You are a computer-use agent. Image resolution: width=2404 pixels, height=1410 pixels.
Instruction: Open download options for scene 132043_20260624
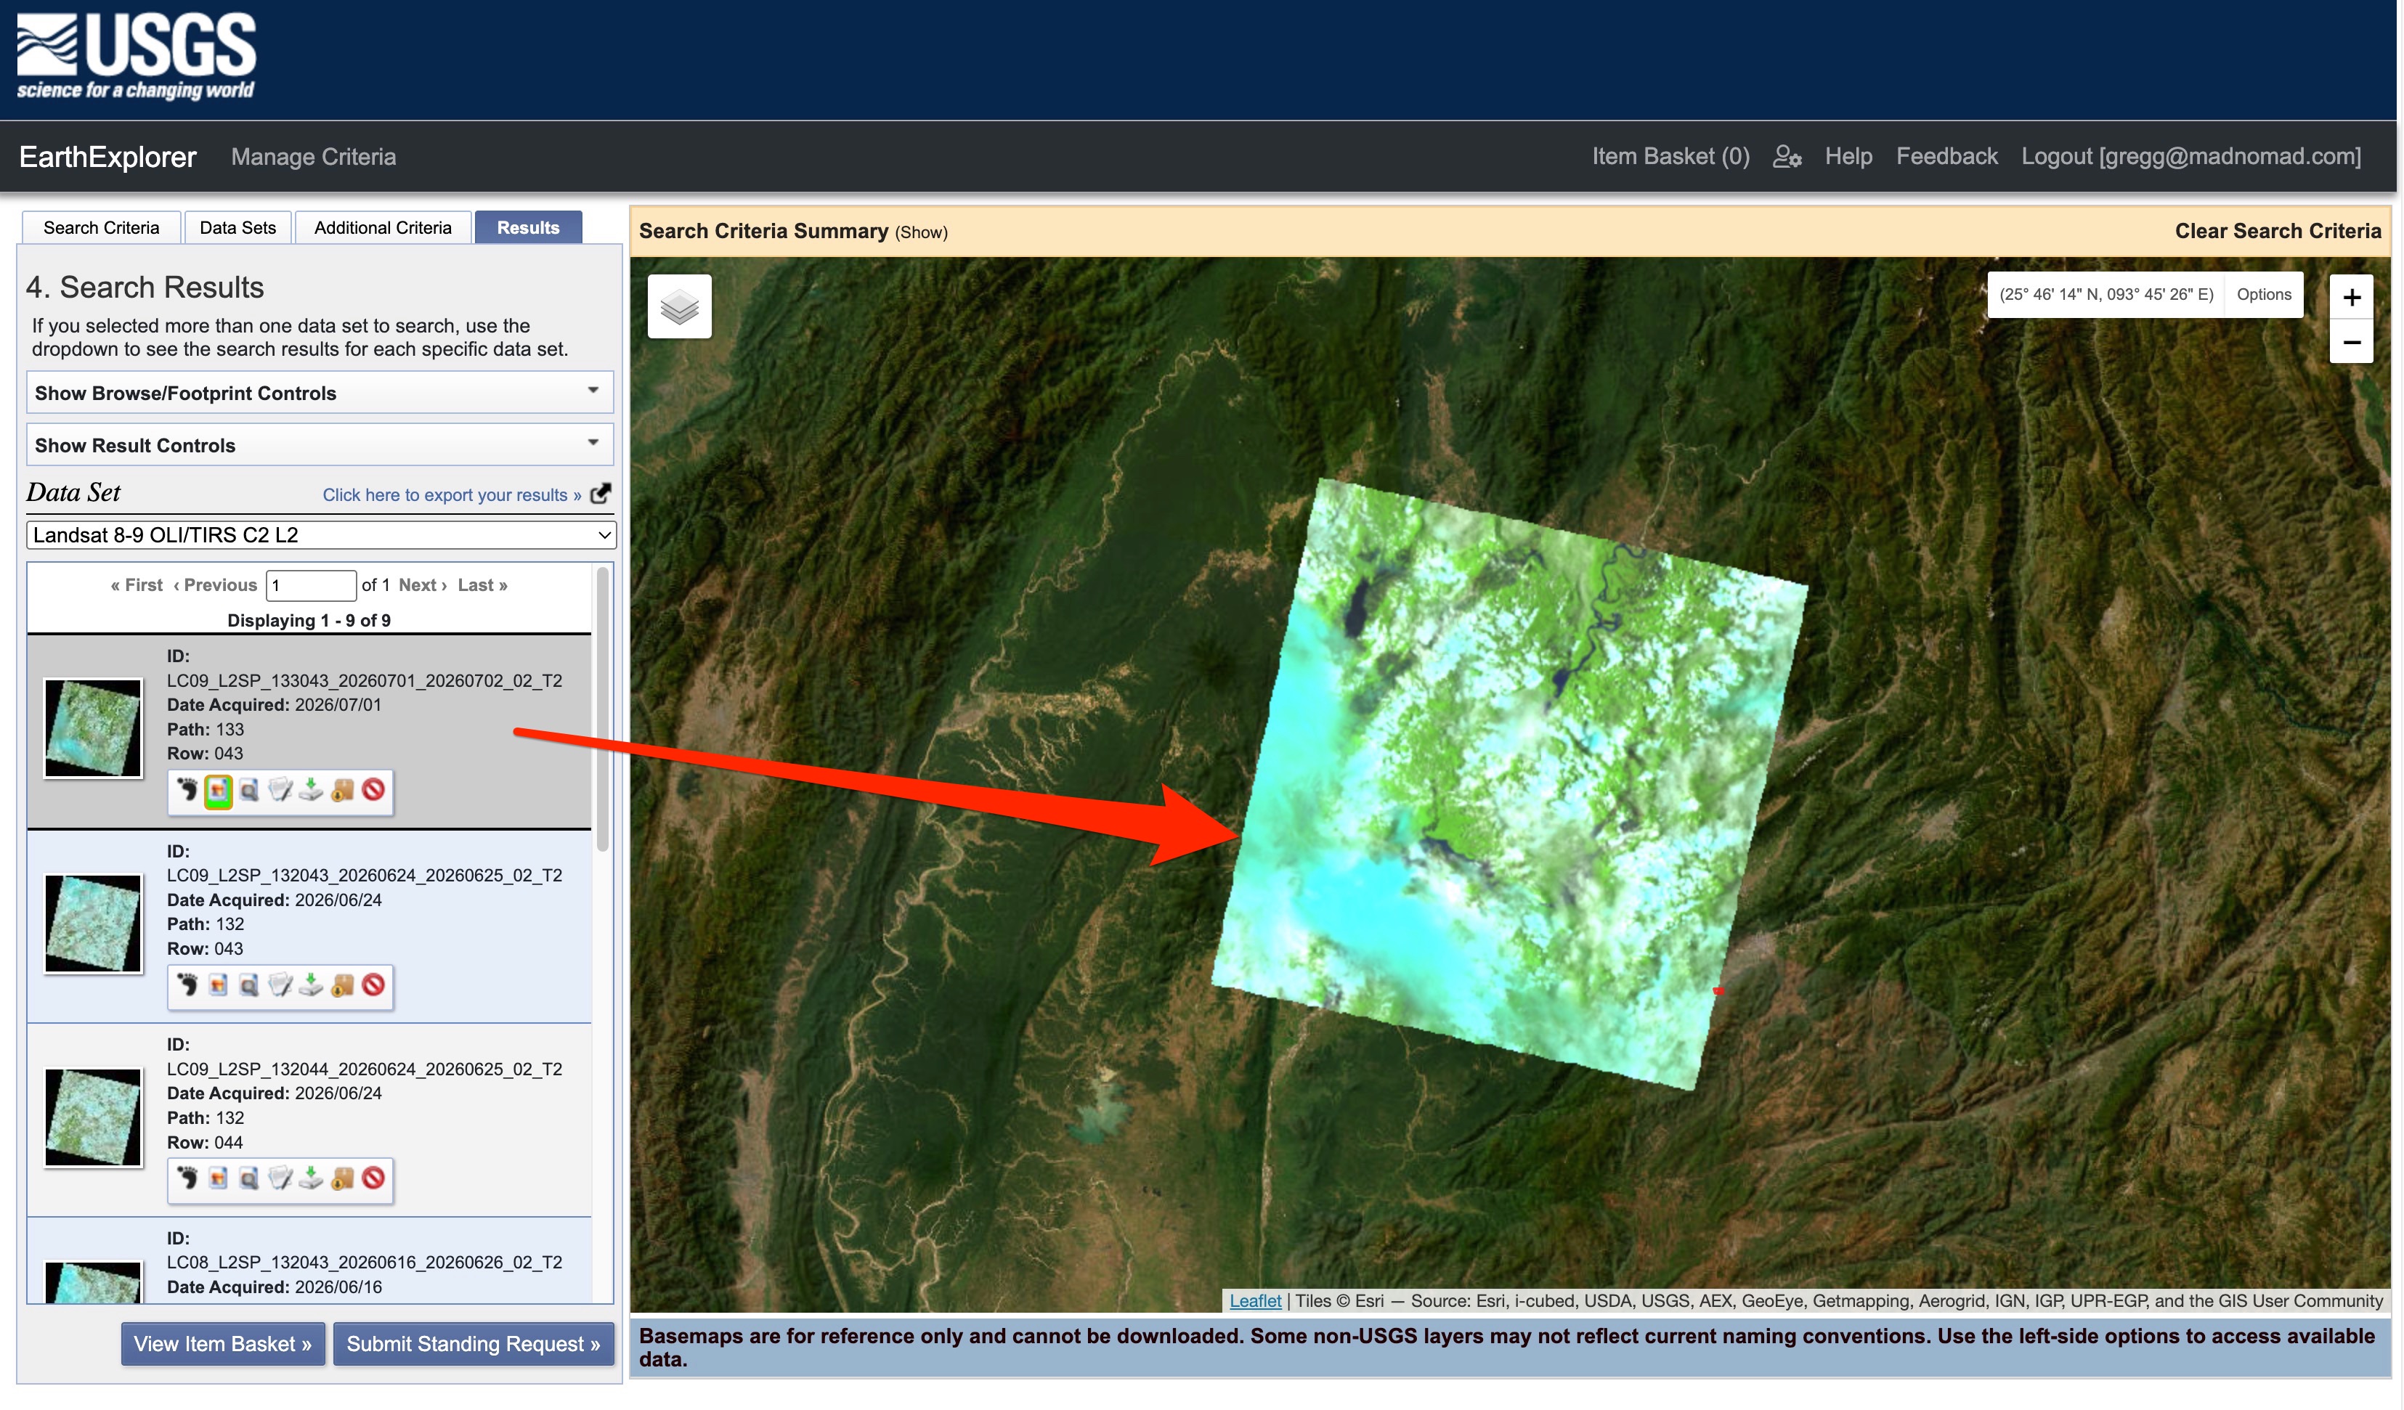point(311,985)
